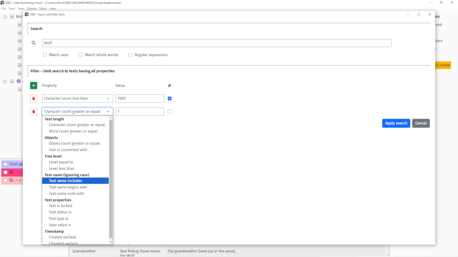Open the 'Character count less than' property dropdown

point(77,99)
